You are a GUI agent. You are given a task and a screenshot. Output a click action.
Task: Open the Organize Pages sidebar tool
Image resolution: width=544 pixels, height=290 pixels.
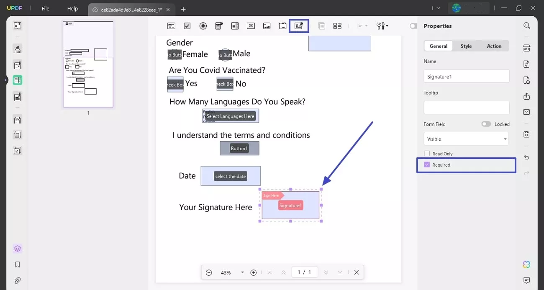click(17, 120)
